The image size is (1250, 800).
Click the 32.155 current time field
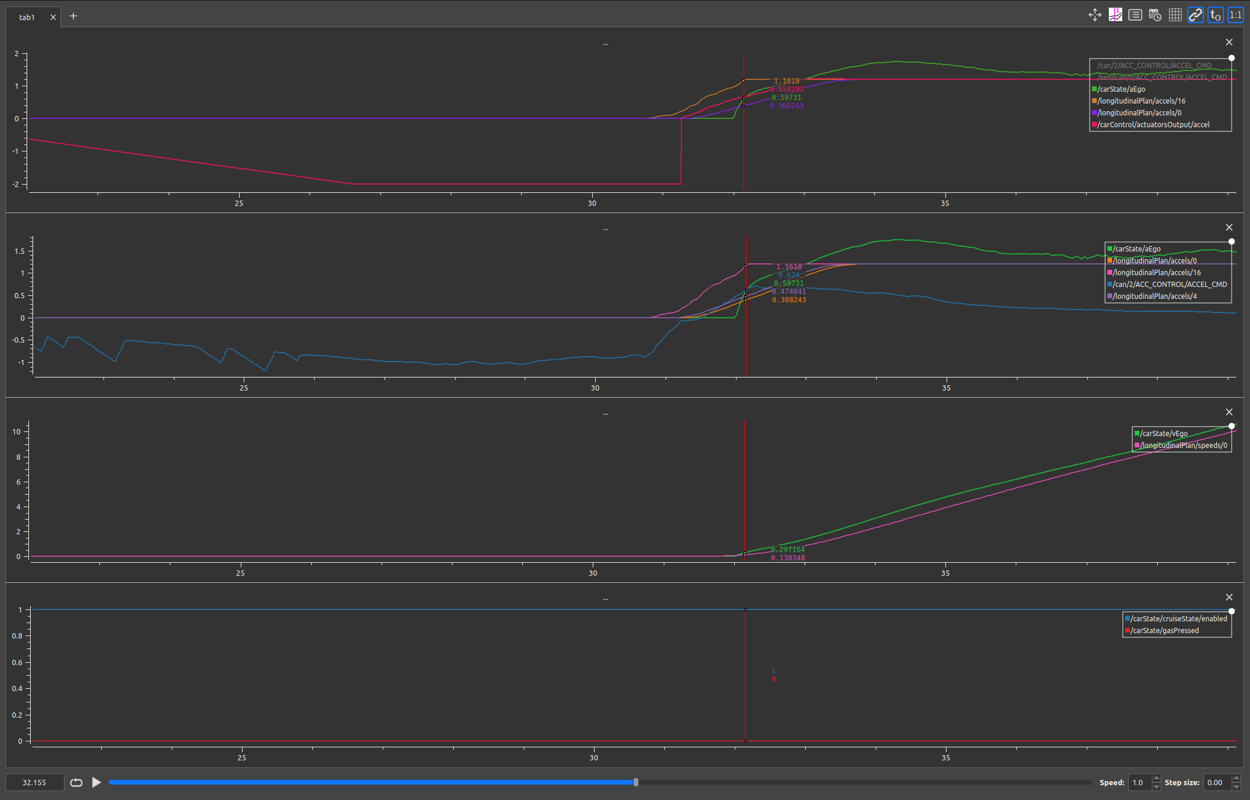[x=34, y=782]
